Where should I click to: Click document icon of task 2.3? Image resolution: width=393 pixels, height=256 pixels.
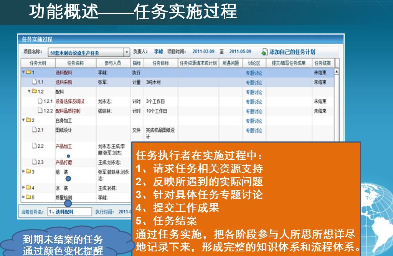click(35, 162)
